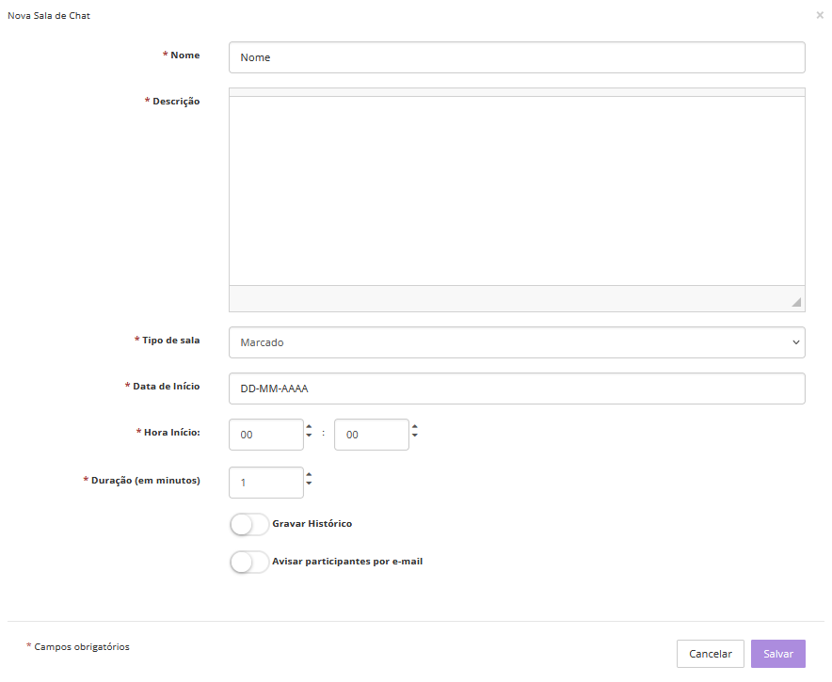
Task: Enable the Gravar Histórico switch
Action: [x=248, y=524]
